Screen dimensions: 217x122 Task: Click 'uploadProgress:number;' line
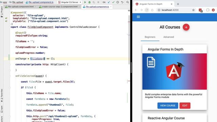coord(30,53)
